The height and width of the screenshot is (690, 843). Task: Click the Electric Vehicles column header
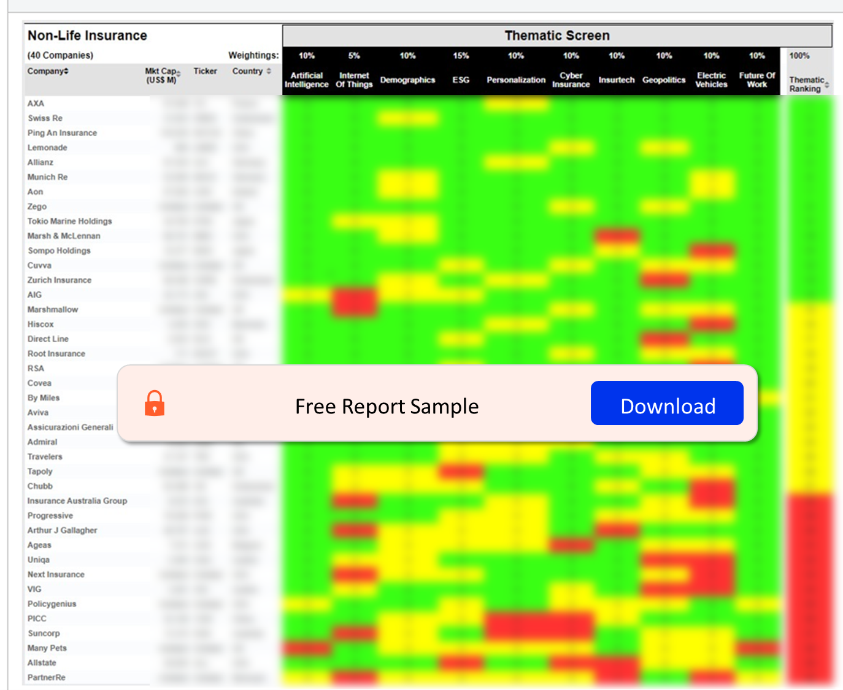pyautogui.click(x=711, y=80)
